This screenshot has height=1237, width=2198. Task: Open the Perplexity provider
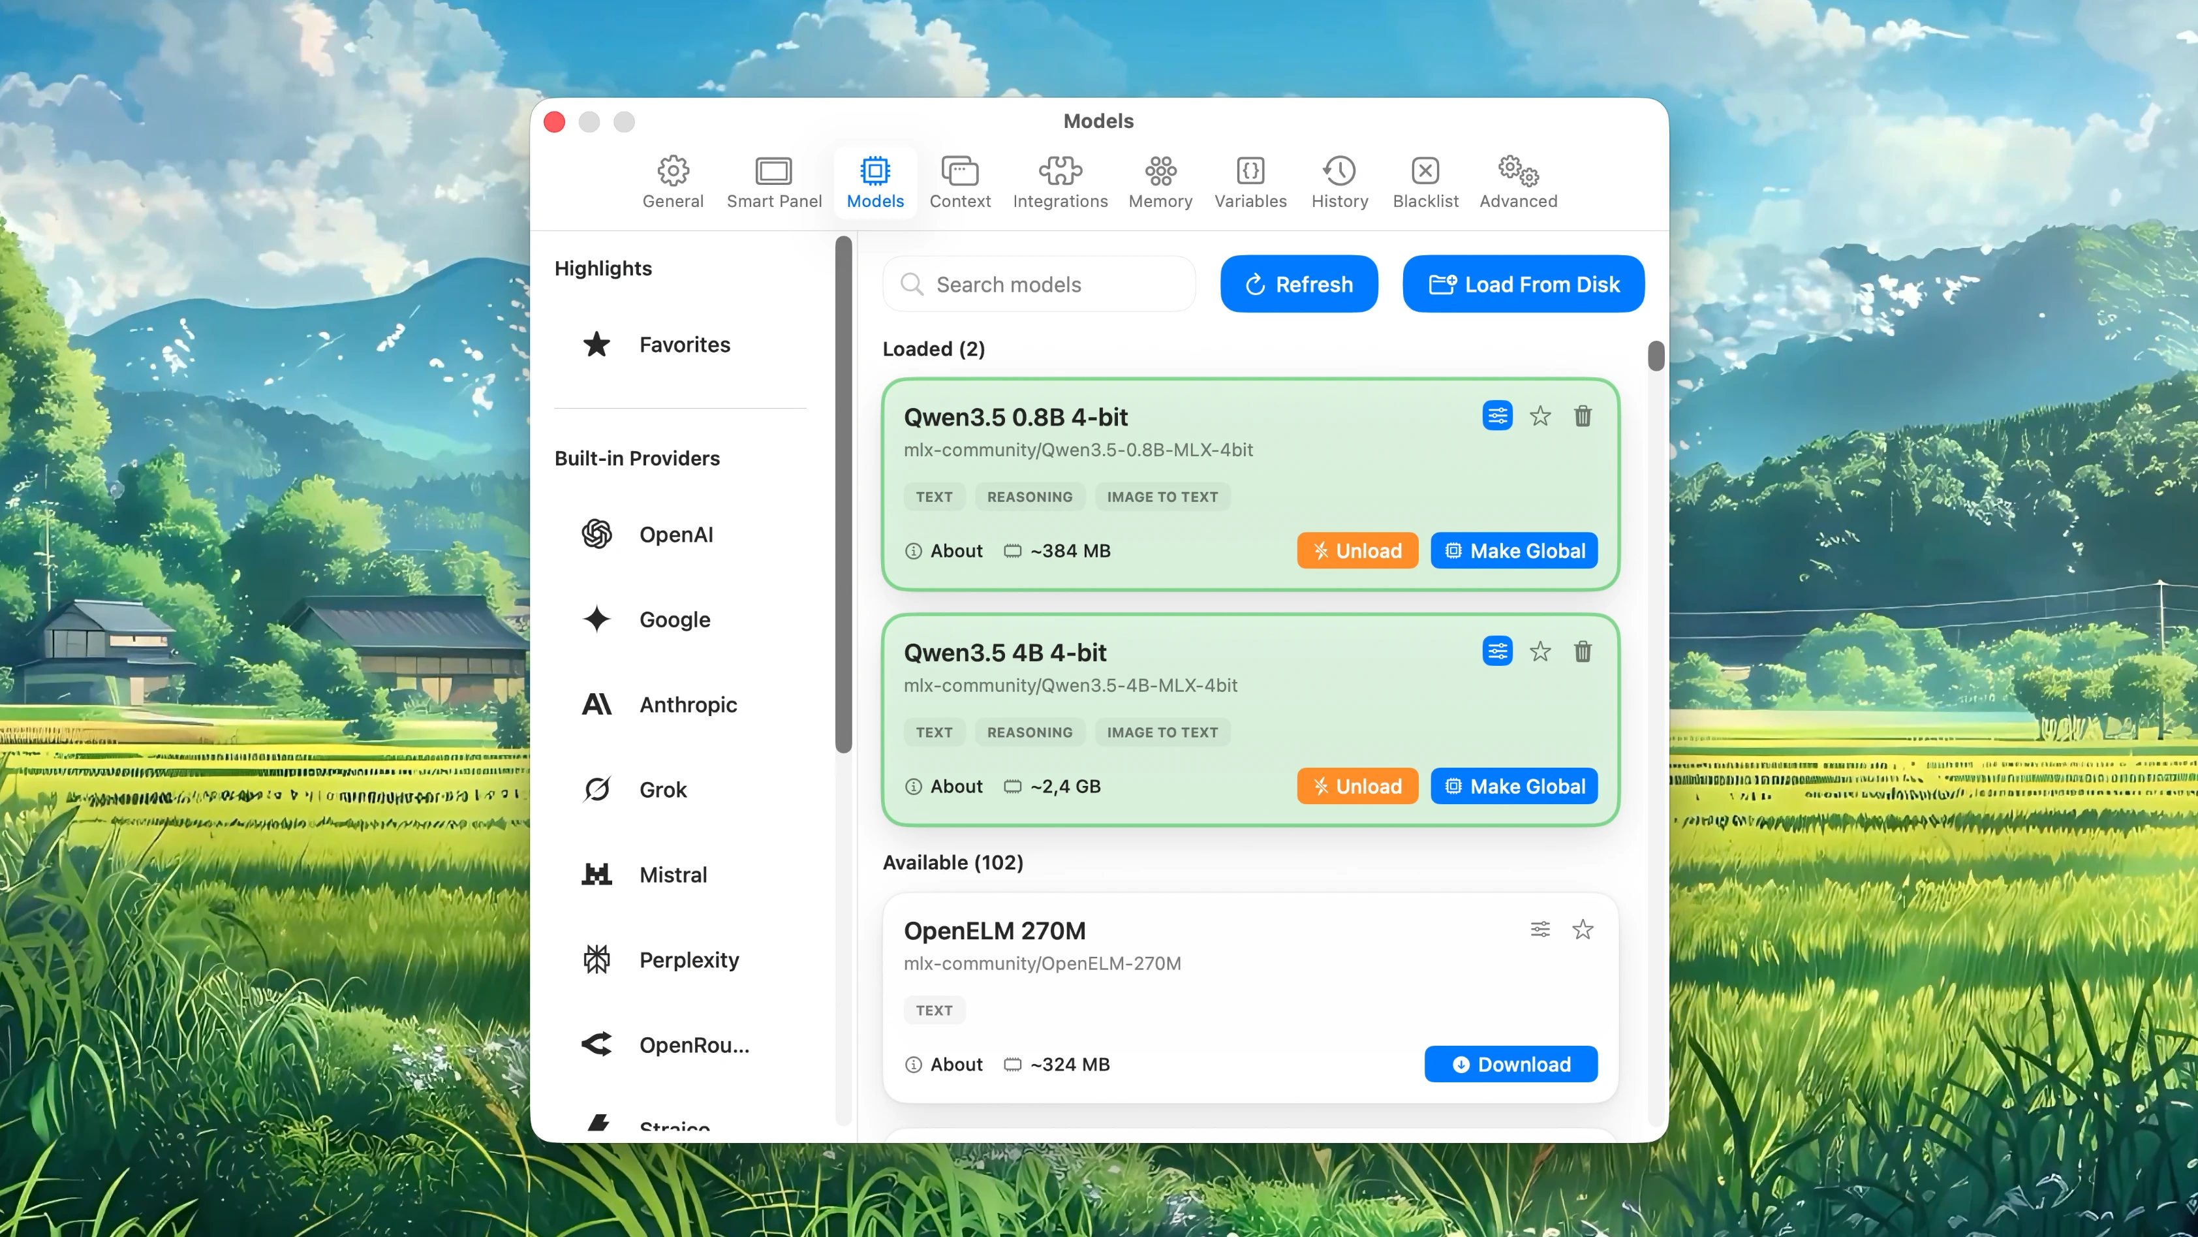689,960
